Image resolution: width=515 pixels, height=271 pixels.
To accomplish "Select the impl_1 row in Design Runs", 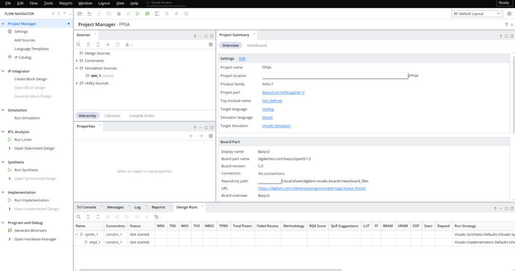I will pyautogui.click(x=294, y=242).
